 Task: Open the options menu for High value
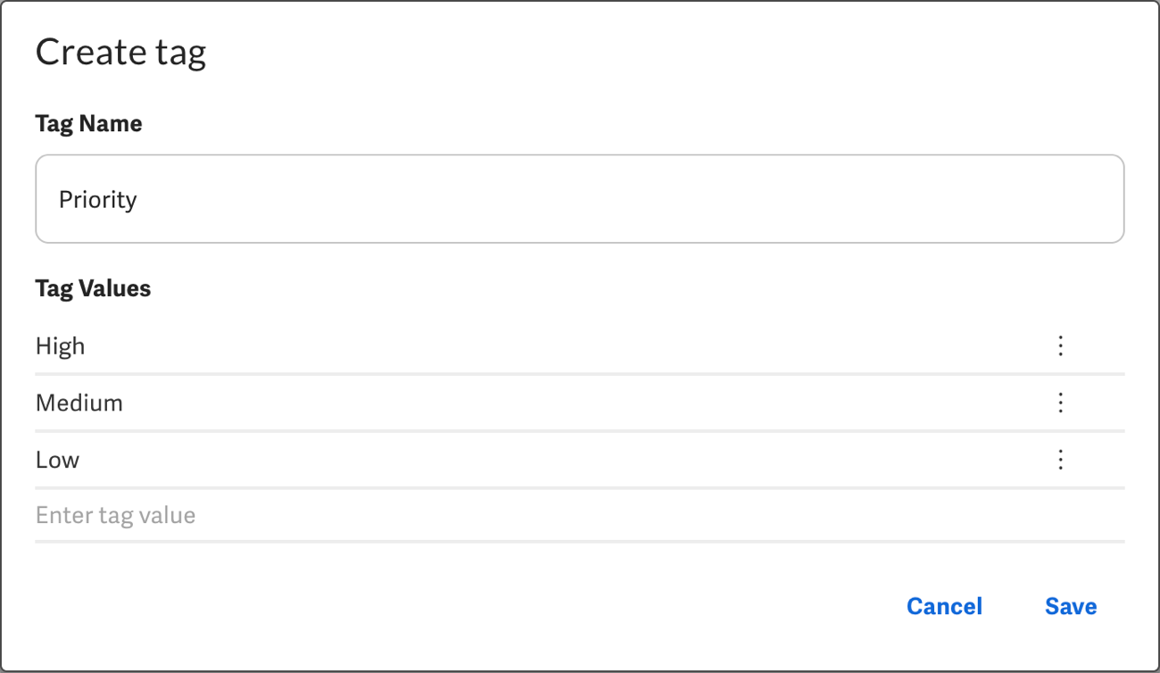click(x=1060, y=345)
